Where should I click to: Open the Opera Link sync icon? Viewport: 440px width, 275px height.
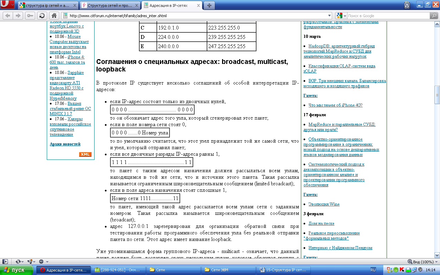[18, 262]
